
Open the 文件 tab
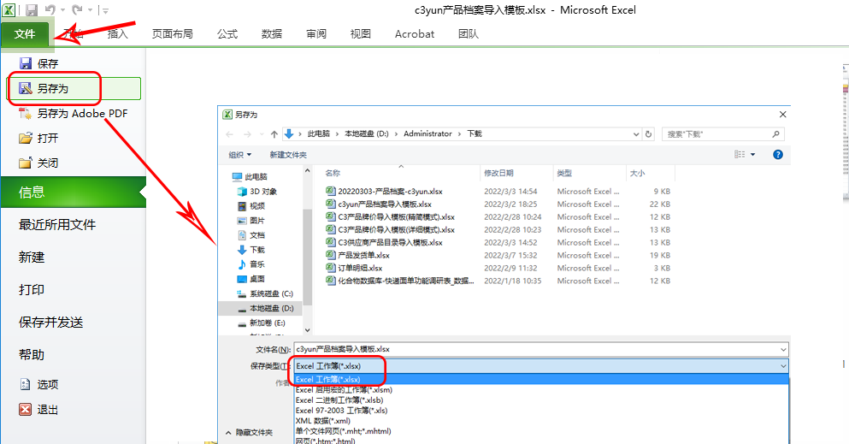25,34
